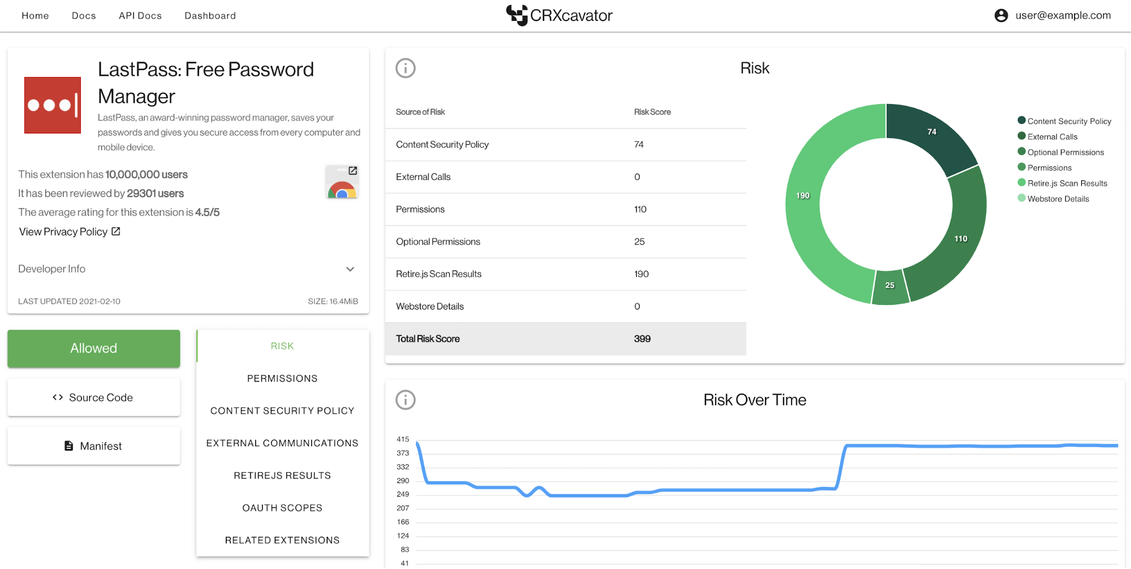Toggle Permissions legend entry

point(1044,167)
